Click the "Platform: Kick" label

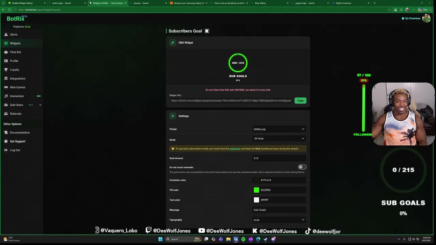pos(22,27)
